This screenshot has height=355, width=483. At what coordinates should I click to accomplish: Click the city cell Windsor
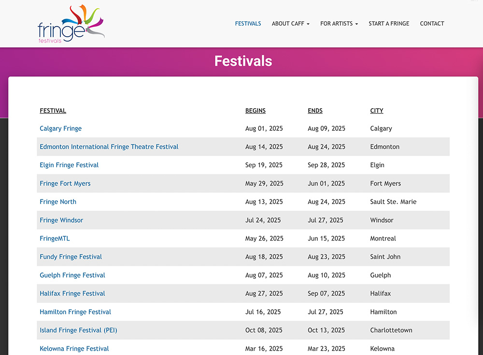point(382,220)
